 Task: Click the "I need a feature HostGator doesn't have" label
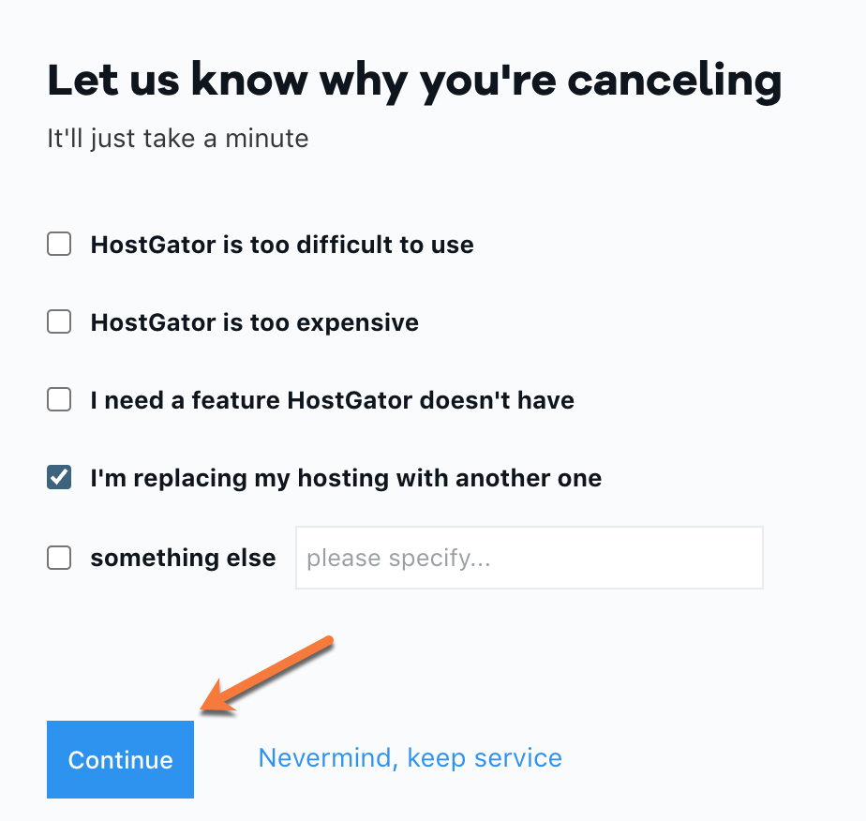click(x=332, y=401)
